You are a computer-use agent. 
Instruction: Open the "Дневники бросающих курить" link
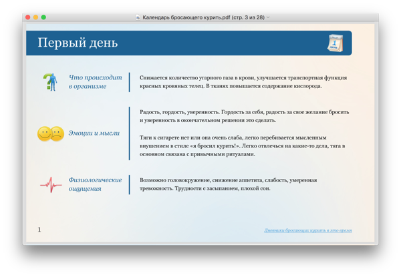click(x=307, y=230)
